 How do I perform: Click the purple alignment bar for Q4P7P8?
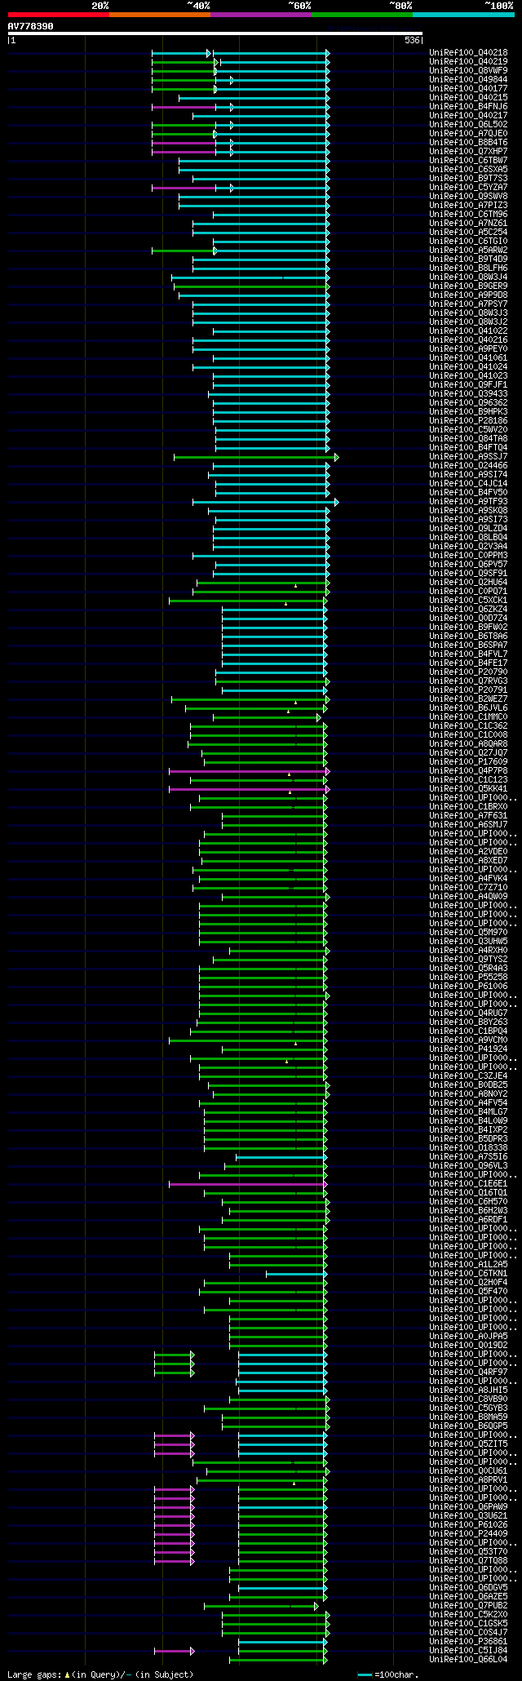pos(250,770)
